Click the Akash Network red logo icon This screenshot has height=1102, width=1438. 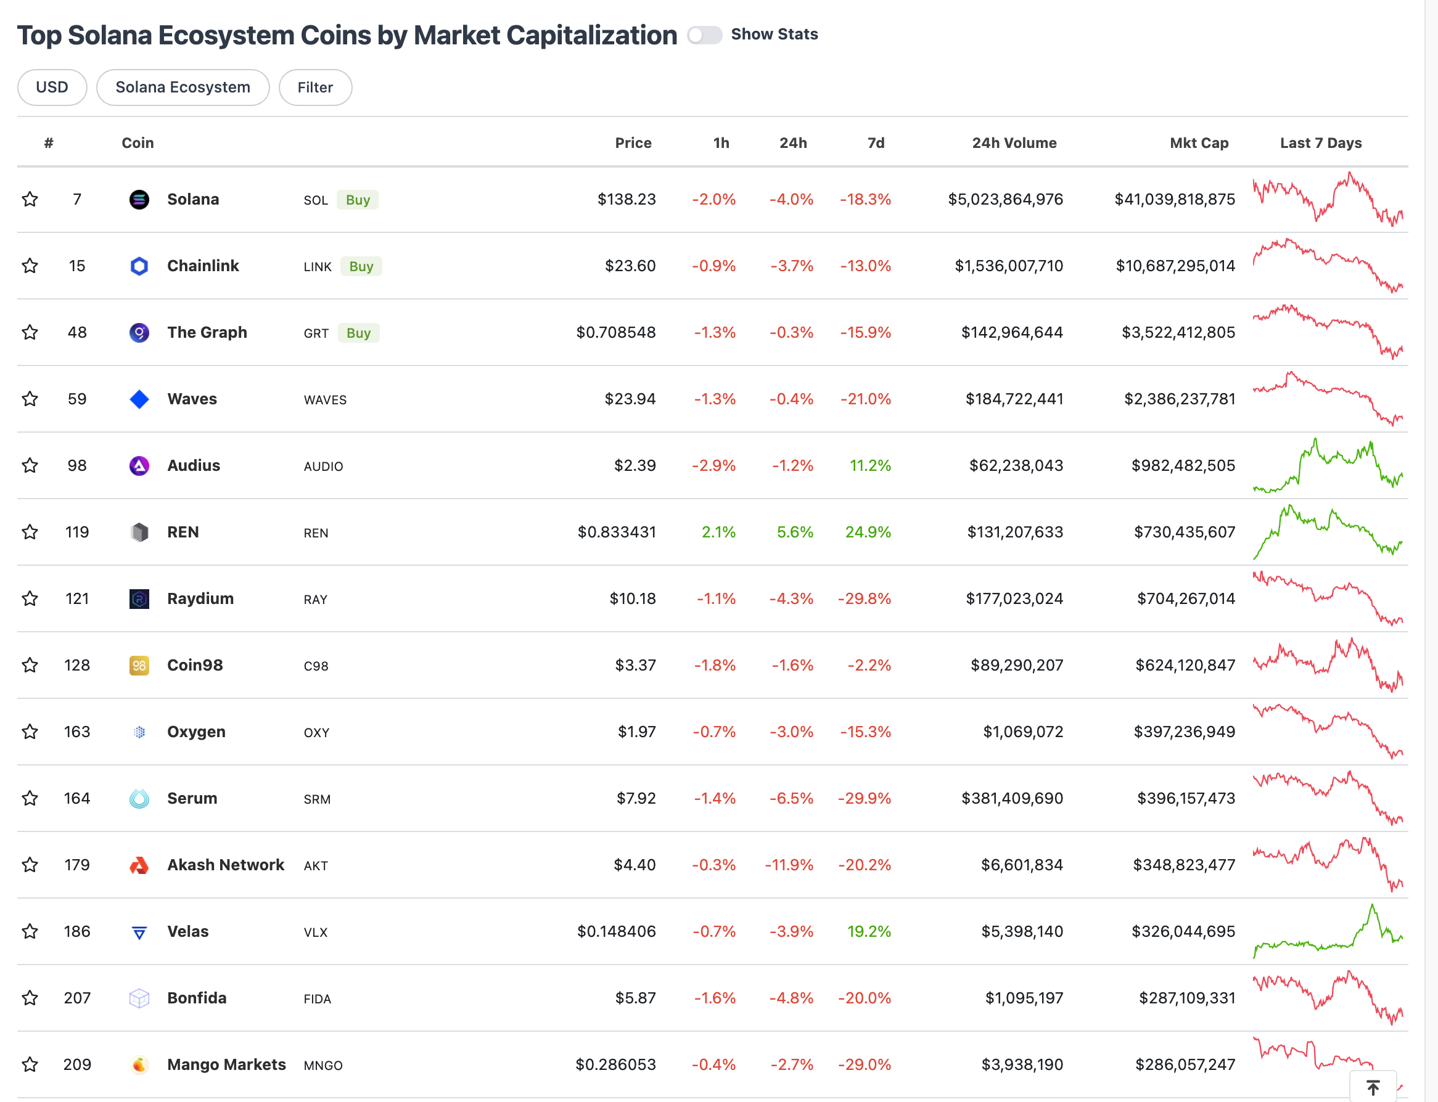coord(139,865)
